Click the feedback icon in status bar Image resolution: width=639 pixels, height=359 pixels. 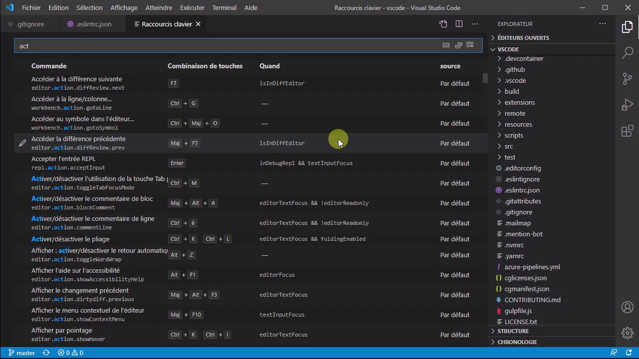coord(614,353)
